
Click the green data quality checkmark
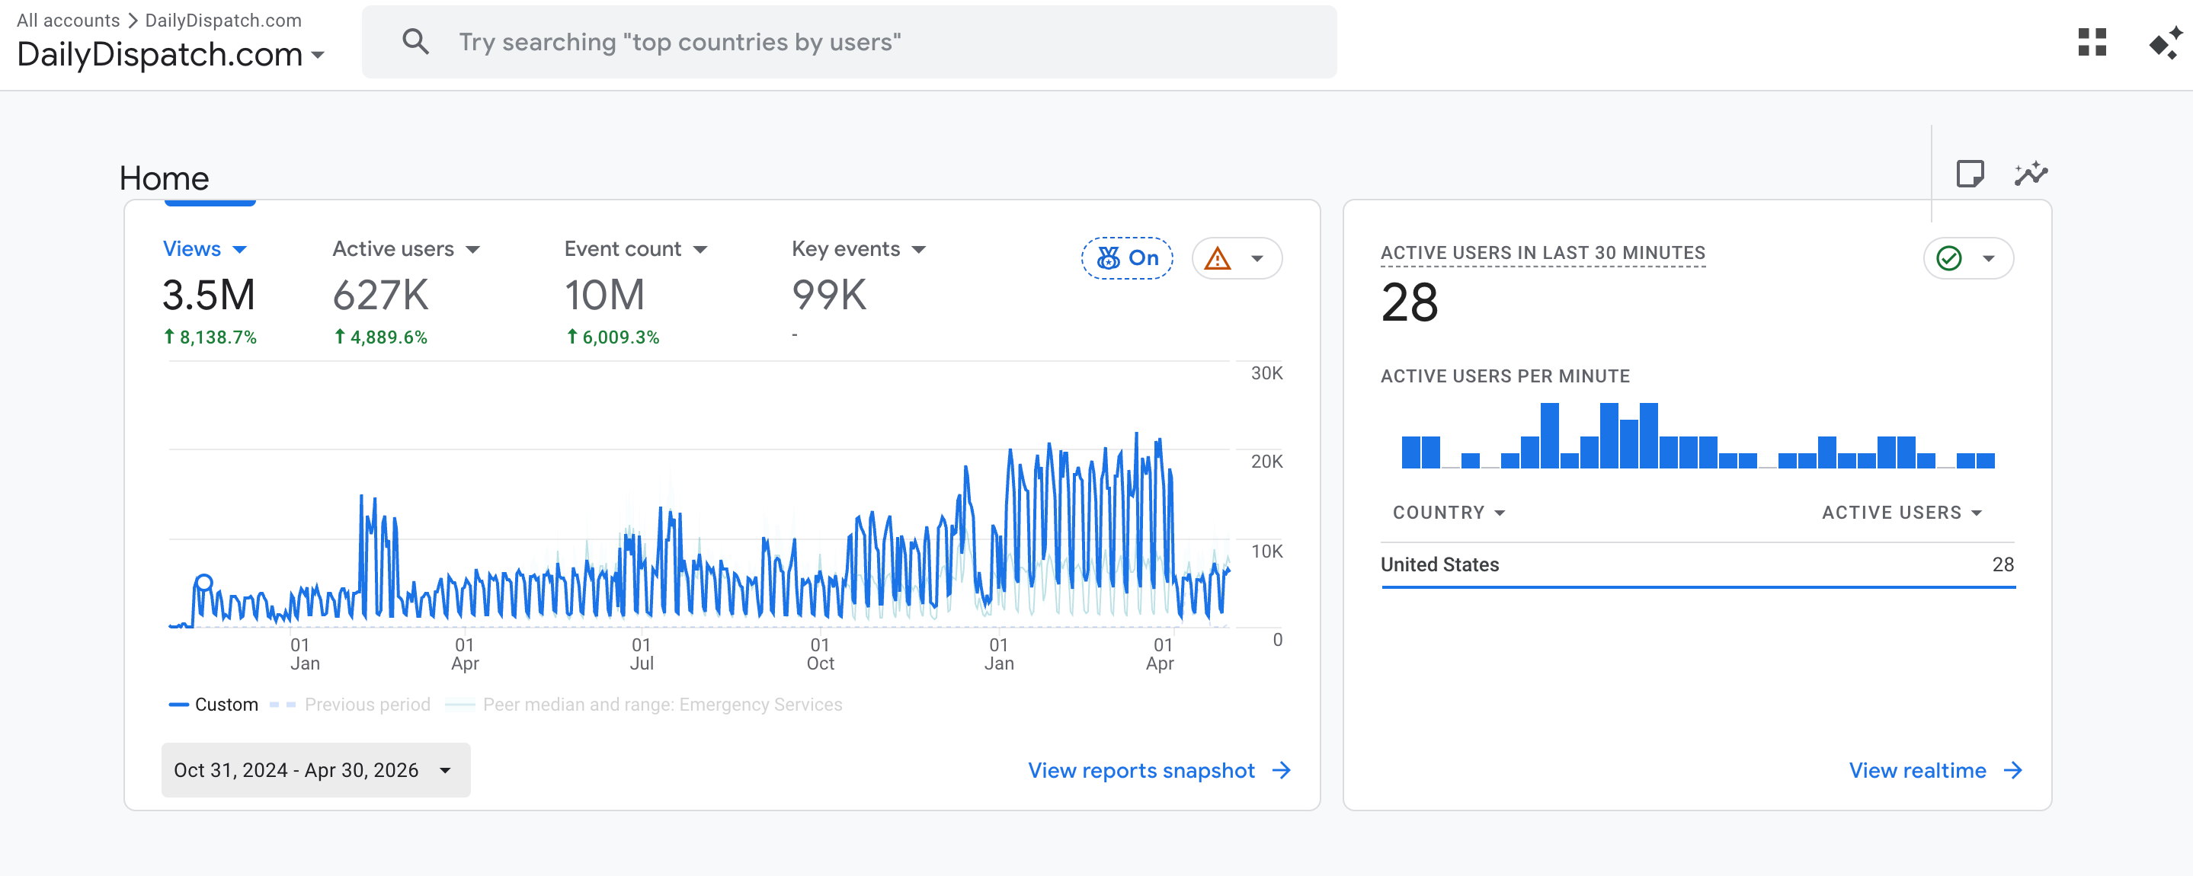tap(1948, 258)
